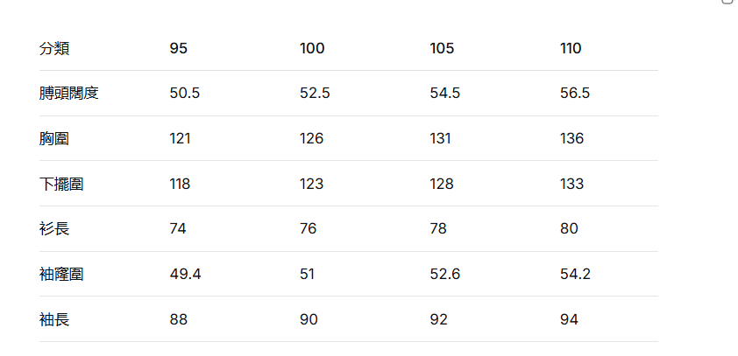
Task: Click the 128 hem measurement cell
Action: [442, 184]
